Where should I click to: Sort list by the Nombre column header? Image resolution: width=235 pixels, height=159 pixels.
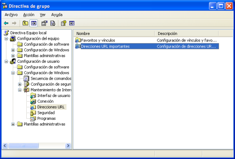[x=114, y=33]
